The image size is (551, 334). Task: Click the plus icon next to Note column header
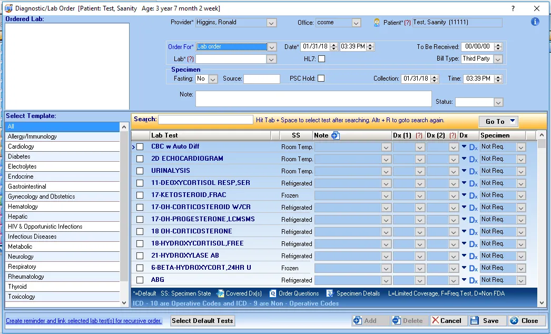pos(335,135)
